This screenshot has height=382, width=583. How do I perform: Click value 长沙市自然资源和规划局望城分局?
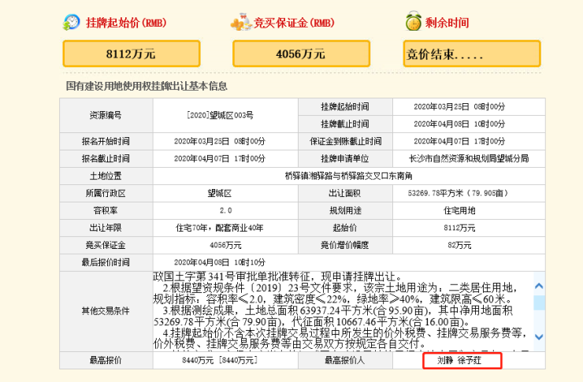(469, 158)
